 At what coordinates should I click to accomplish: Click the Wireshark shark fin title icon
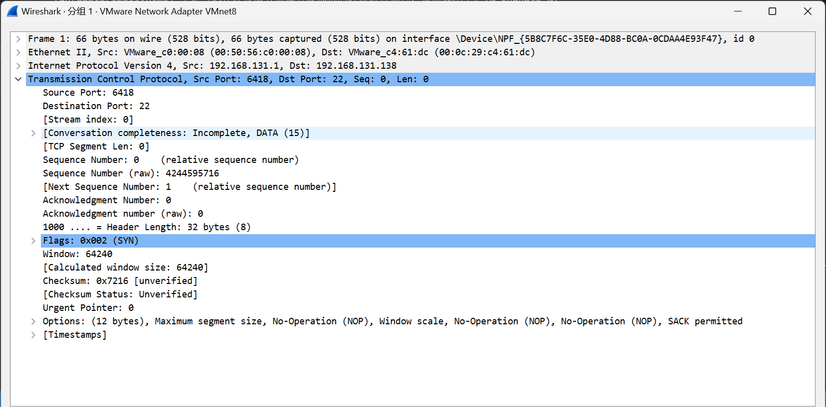(x=12, y=11)
